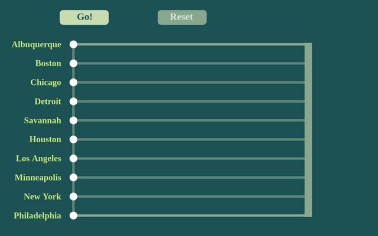Viewport: 378px width, 236px height.
Task: Click the Albuquerque city label
Action: tap(36, 44)
